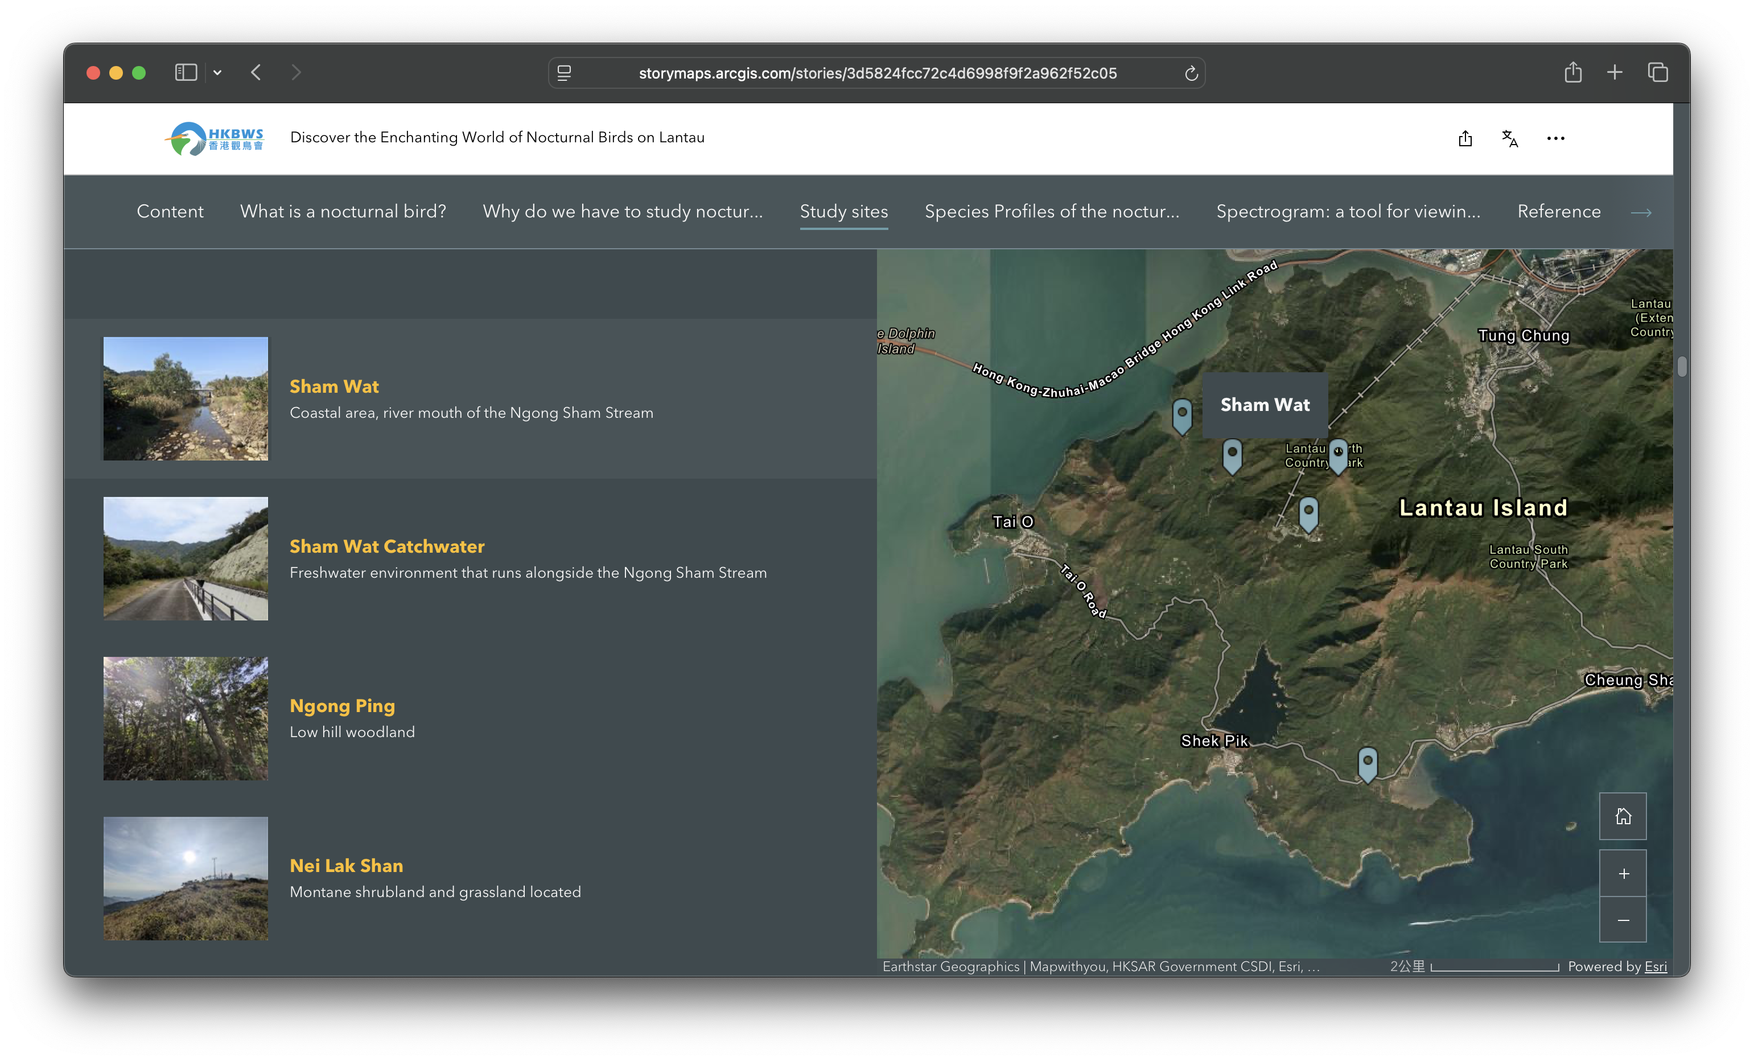Viewport: 1754px width, 1061px height.
Task: Click the Safari reload page icon
Action: click(x=1191, y=73)
